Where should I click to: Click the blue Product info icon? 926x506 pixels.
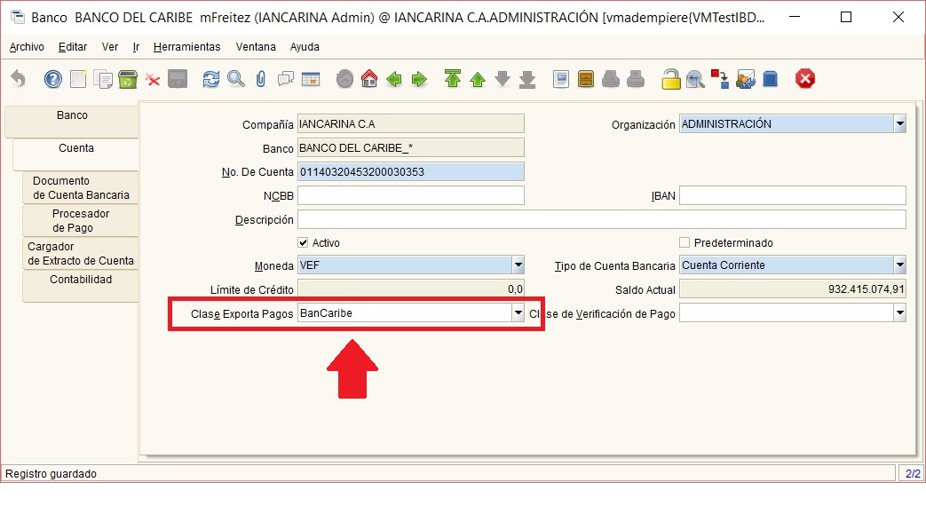pos(770,78)
